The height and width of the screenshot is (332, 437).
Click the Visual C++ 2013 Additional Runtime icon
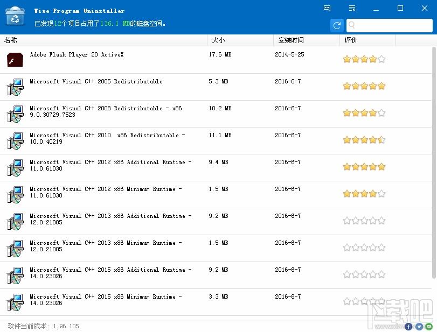(15, 222)
